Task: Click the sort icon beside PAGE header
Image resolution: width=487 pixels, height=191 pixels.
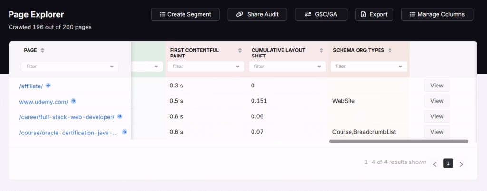Action: pyautogui.click(x=42, y=50)
